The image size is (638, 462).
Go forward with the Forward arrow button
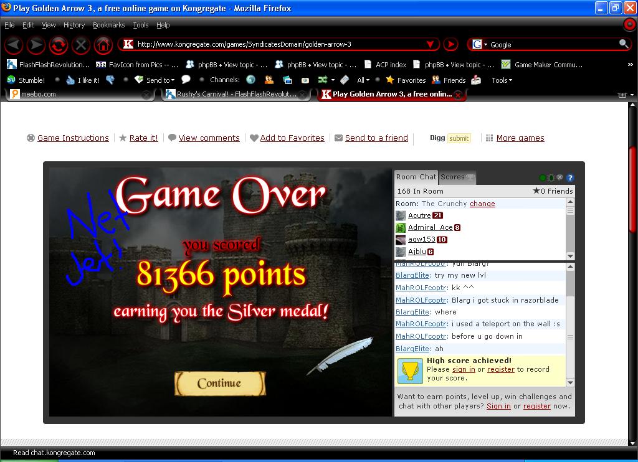tap(36, 45)
